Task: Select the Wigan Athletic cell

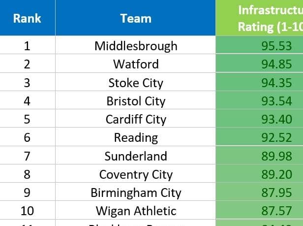Action: click(x=135, y=210)
